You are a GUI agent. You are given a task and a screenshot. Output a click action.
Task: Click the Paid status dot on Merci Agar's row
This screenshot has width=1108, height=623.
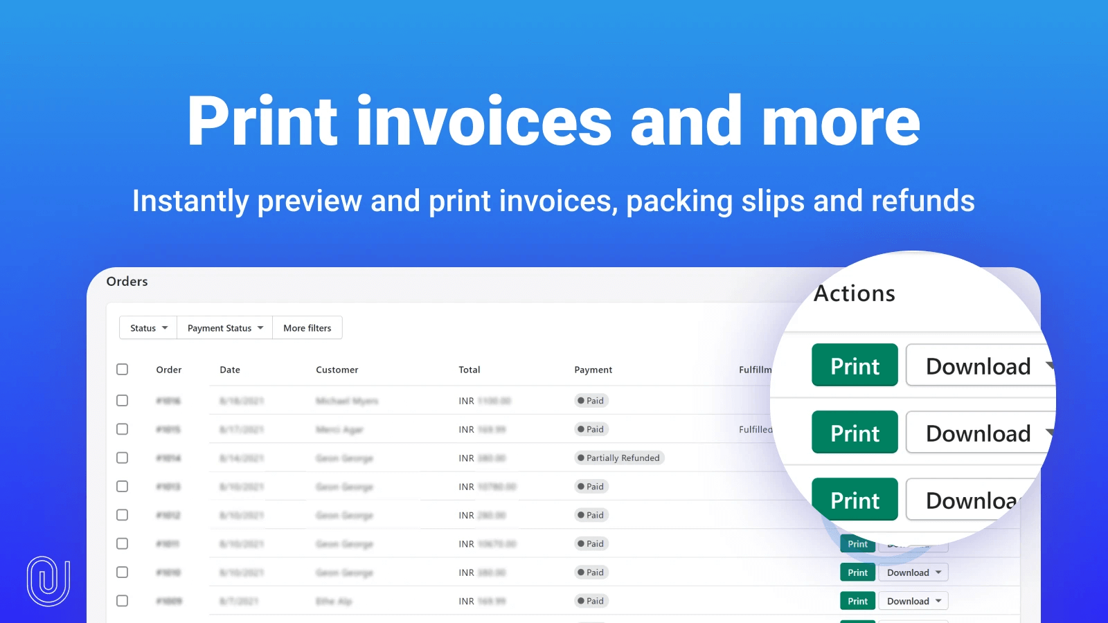click(x=580, y=429)
